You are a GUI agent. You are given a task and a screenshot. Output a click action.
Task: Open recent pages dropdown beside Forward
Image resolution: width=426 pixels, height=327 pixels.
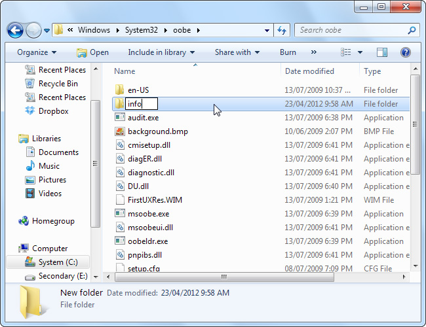pos(47,31)
